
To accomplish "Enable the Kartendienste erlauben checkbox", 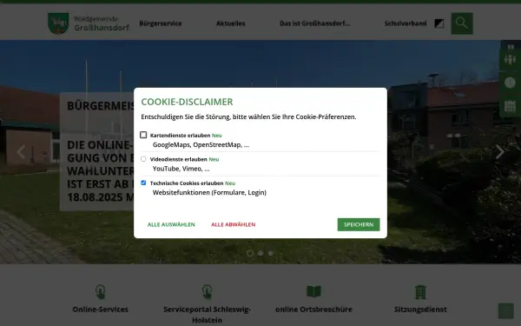I will point(143,135).
